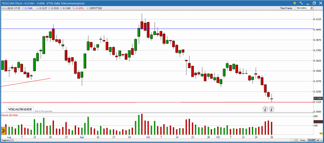Click the 0.4125 price axis label

point(317,19)
